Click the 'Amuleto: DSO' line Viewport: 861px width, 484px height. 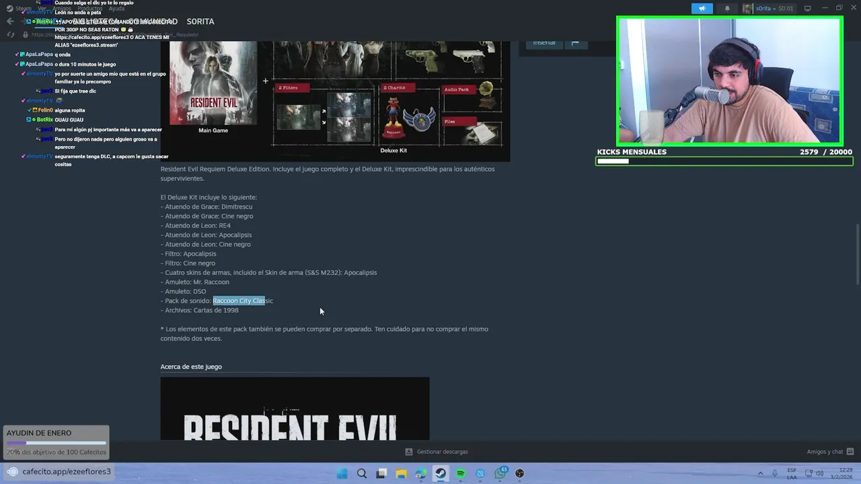click(x=184, y=291)
